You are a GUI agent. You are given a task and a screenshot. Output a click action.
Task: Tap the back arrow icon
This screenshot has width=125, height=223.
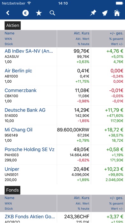[8, 13]
